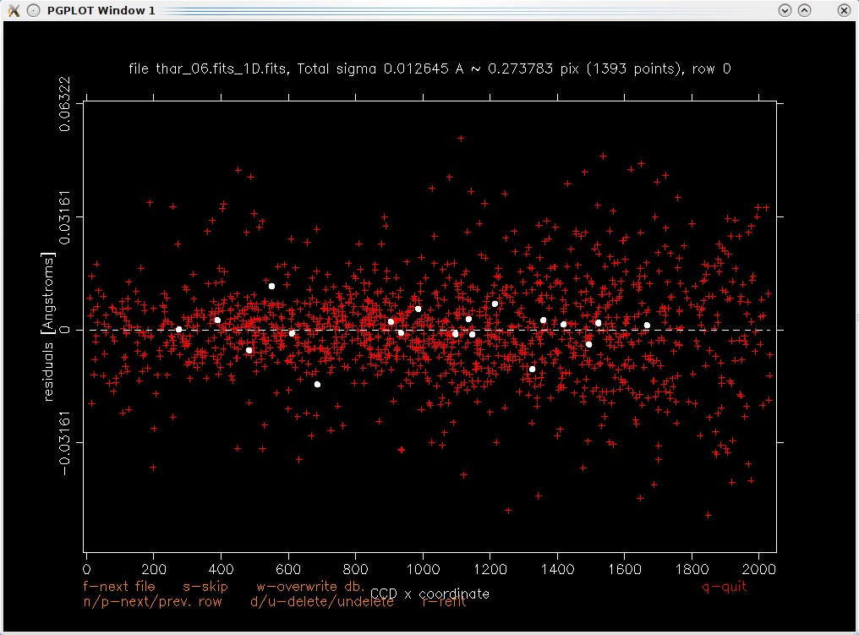Click the plot title with thar_06.fits_1D.fits
The width and height of the screenshot is (859, 635).
(429, 69)
